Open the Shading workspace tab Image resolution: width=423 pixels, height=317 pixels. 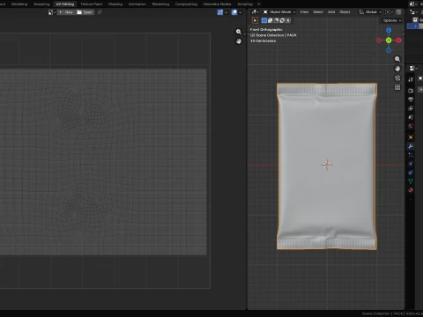tap(115, 4)
